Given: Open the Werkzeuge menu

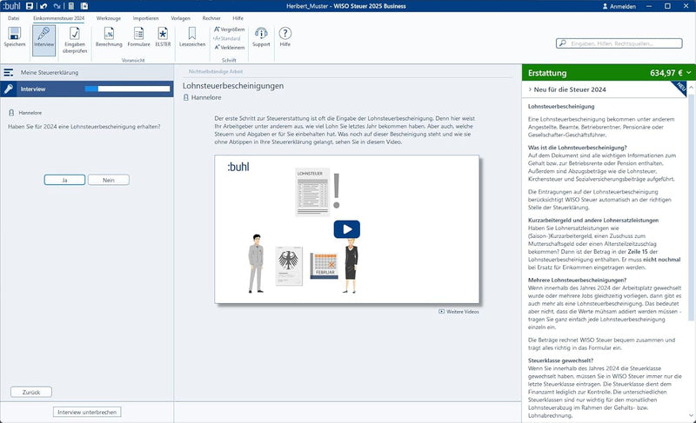Looking at the screenshot, I should (108, 18).
